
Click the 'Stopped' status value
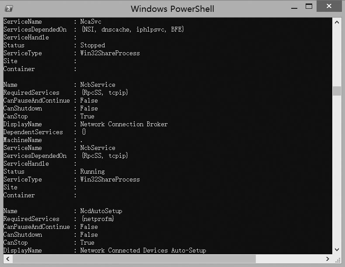click(x=92, y=45)
